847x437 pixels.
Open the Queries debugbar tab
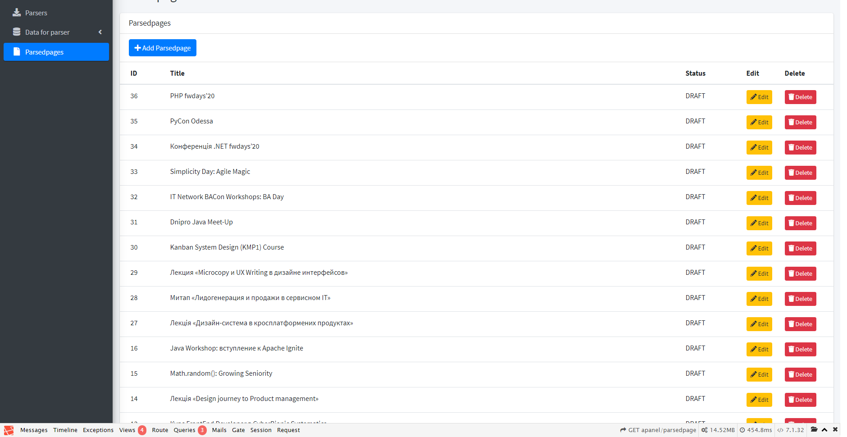pyautogui.click(x=184, y=430)
